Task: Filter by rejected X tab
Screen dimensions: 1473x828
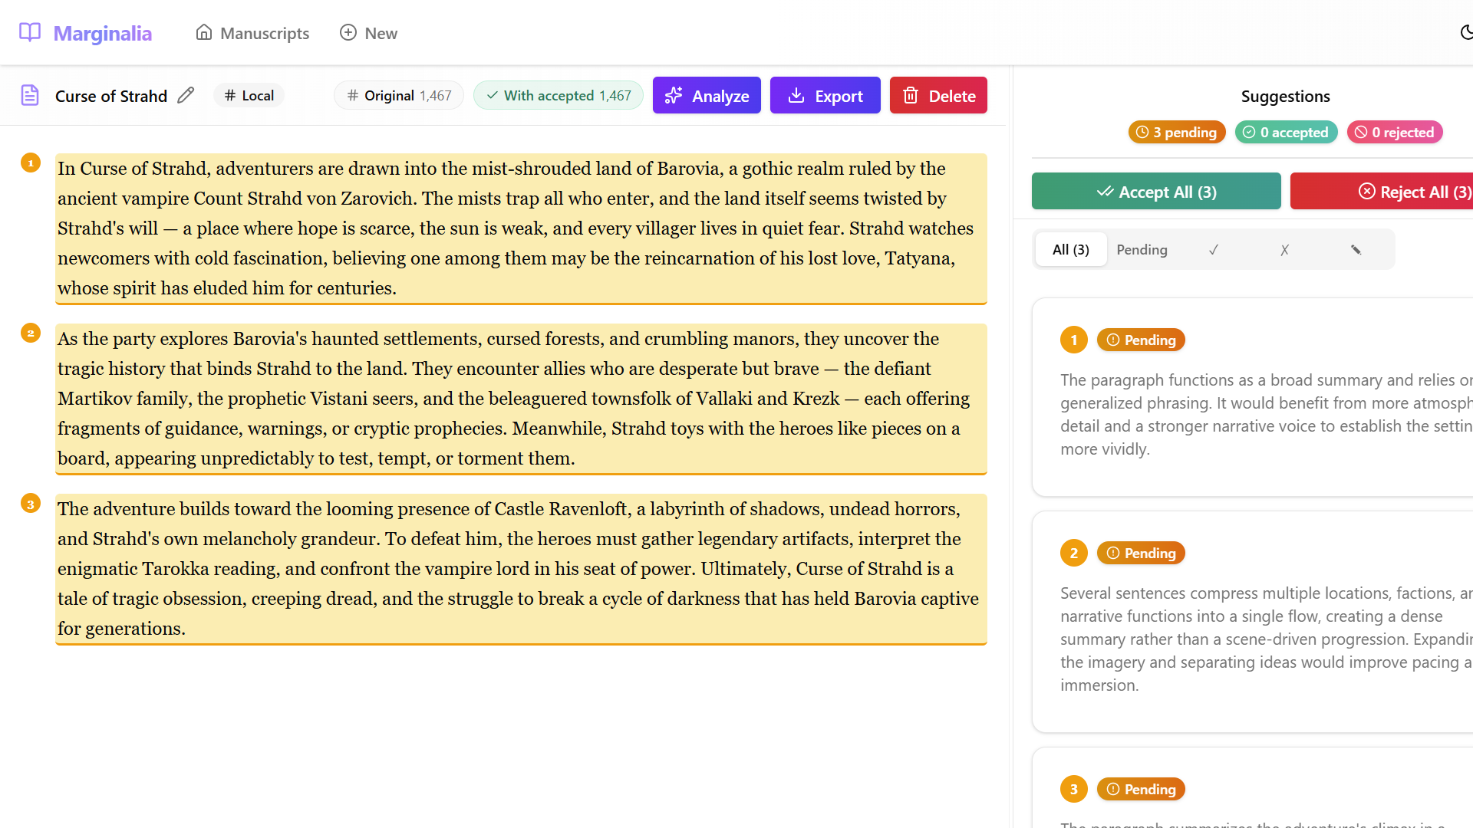Action: pyautogui.click(x=1284, y=249)
